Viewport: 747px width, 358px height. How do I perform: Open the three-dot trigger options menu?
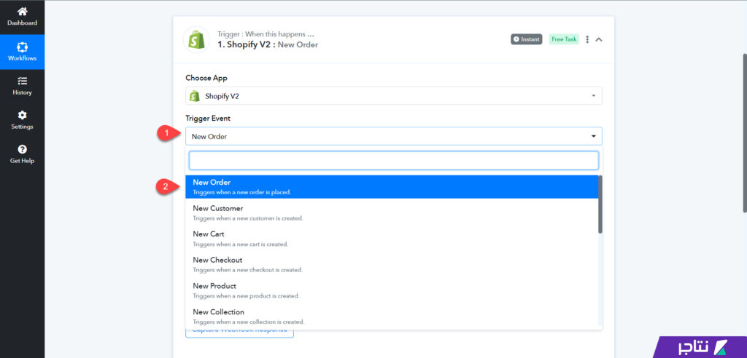pyautogui.click(x=587, y=39)
